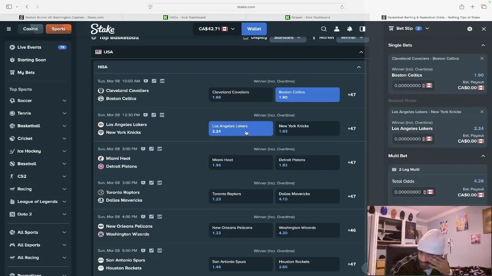Click the CS2 icon in sidebar
The height and width of the screenshot is (276, 492).
tap(12, 176)
